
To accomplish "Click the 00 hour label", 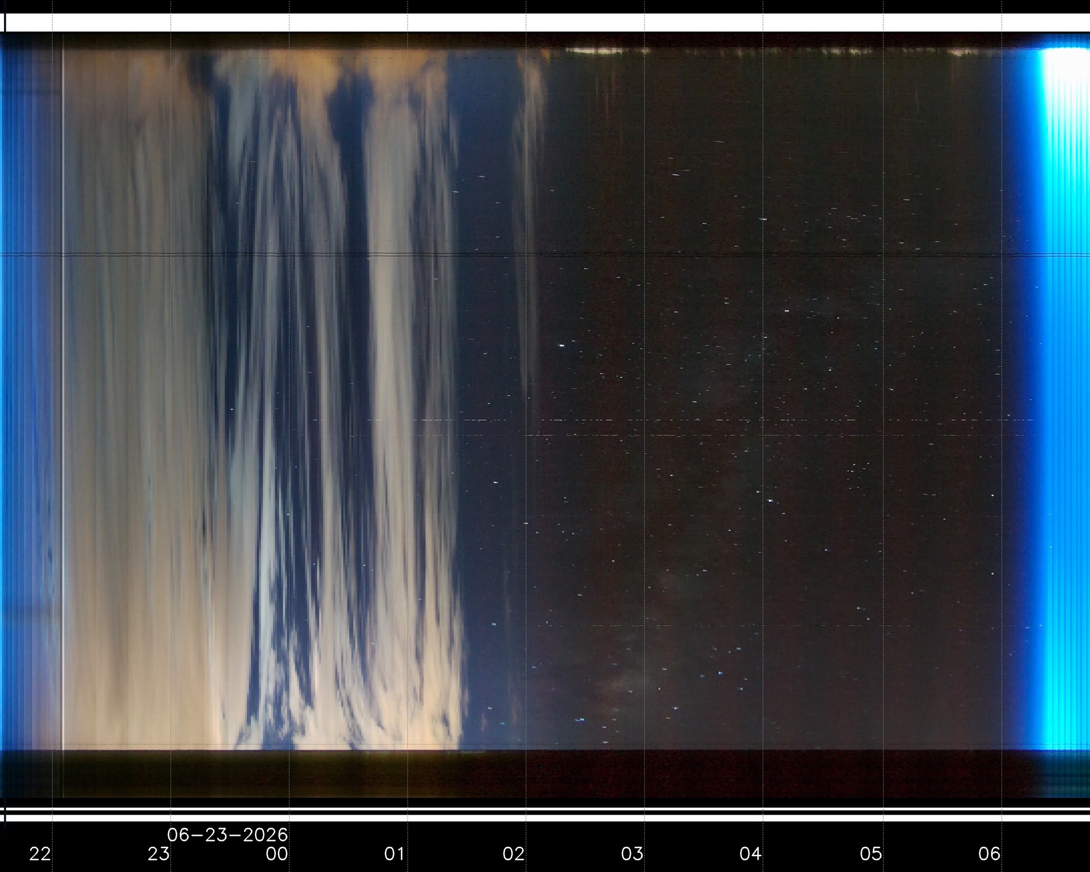I will coord(277,854).
